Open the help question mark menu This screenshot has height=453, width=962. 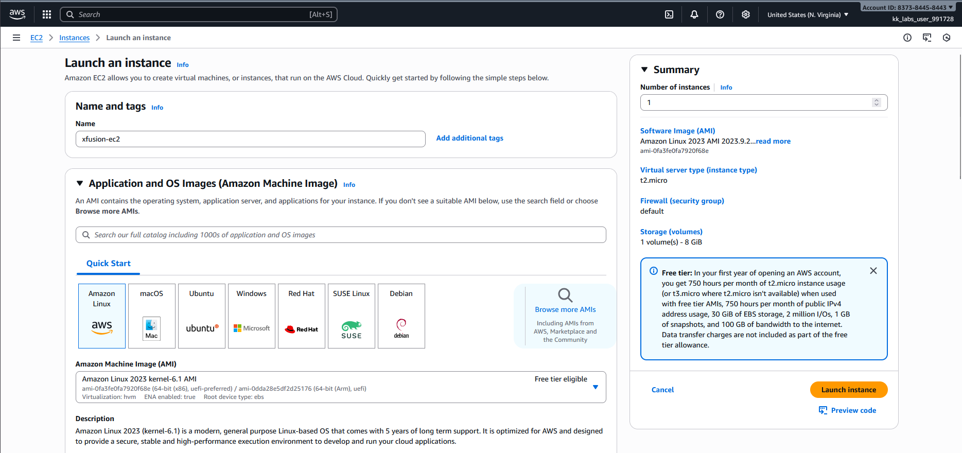pyautogui.click(x=720, y=14)
